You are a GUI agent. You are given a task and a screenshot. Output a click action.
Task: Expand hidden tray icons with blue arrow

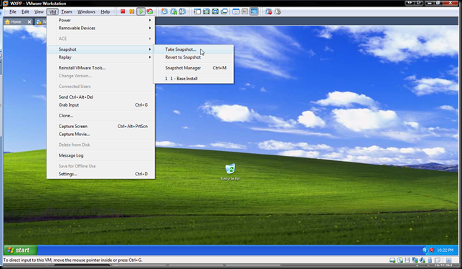(x=425, y=250)
